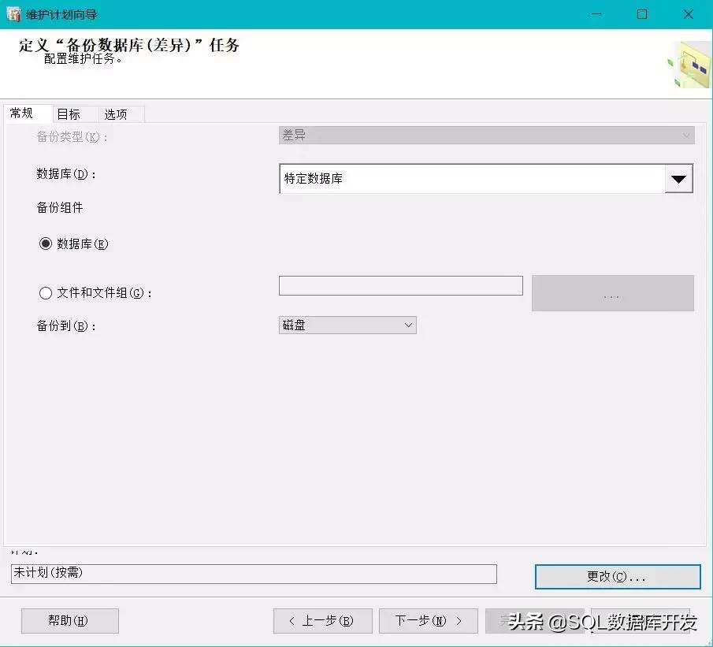Image resolution: width=713 pixels, height=647 pixels.
Task: Click the file and filegroup input field
Action: tap(400, 285)
